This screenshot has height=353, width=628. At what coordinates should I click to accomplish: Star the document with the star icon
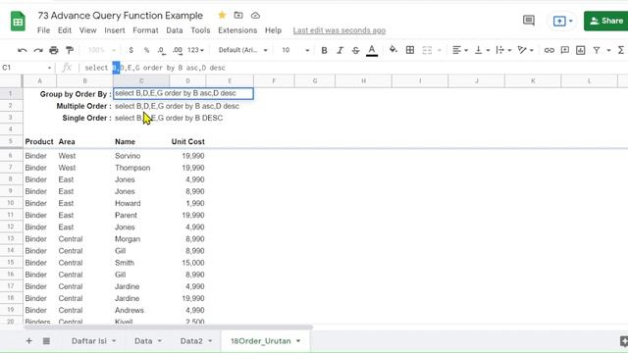coord(222,16)
